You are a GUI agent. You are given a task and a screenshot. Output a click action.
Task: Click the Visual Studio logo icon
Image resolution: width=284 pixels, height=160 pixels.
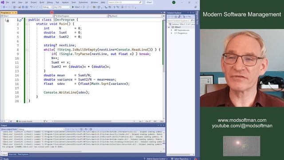click(x=2, y=2)
